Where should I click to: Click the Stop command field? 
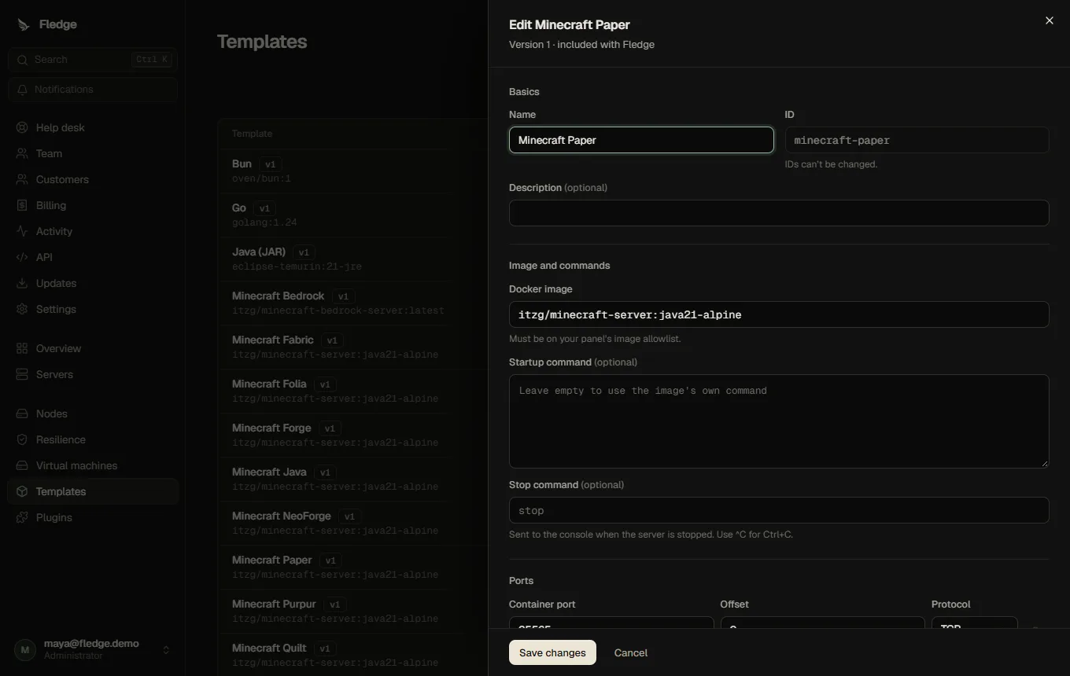coord(779,510)
